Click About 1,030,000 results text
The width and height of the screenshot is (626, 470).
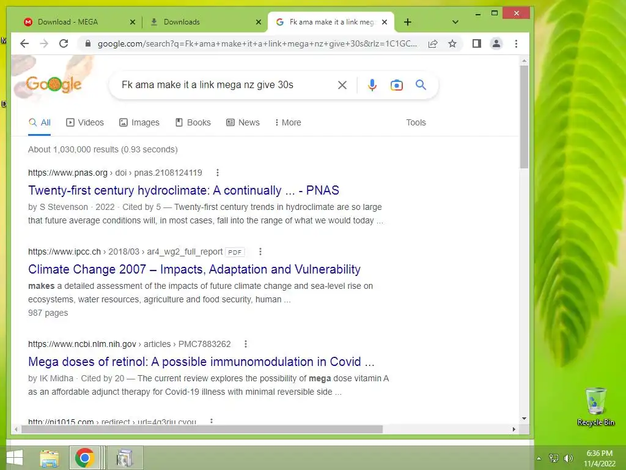coord(103,149)
